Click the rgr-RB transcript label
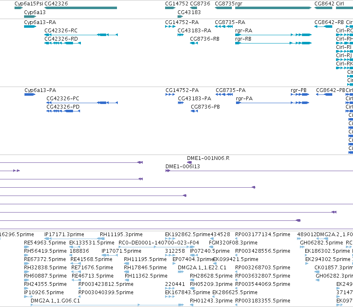353x307 pixels. [243, 39]
